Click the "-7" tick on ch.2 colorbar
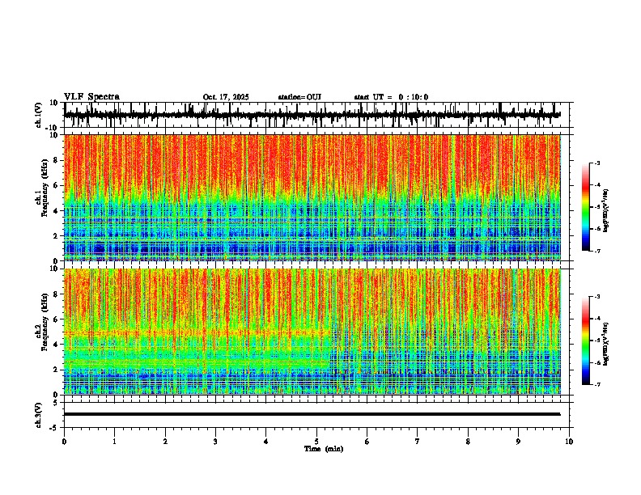This screenshot has width=641, height=495. click(596, 384)
